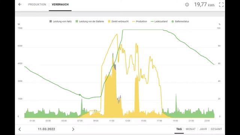Click the green Leistung von der Batterie swatch

[x=76, y=21]
